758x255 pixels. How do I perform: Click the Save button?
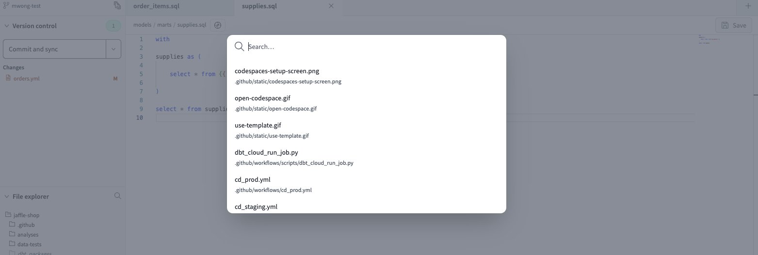tap(733, 25)
